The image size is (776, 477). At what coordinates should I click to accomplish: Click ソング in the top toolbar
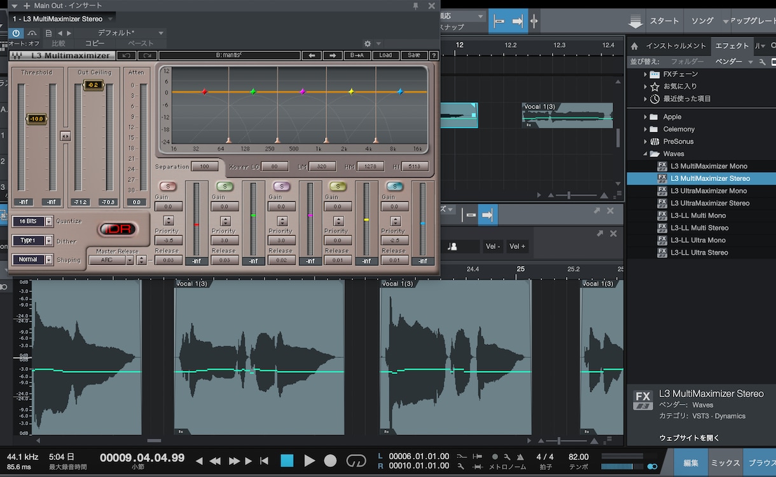[x=702, y=21]
